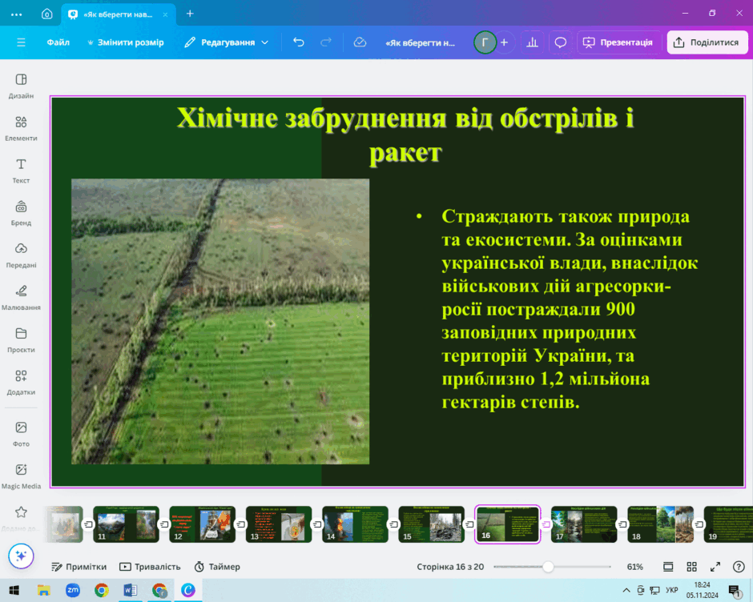The height and width of the screenshot is (602, 753).
Task: Open Resize (Змінити розмір) menu
Action: point(125,42)
